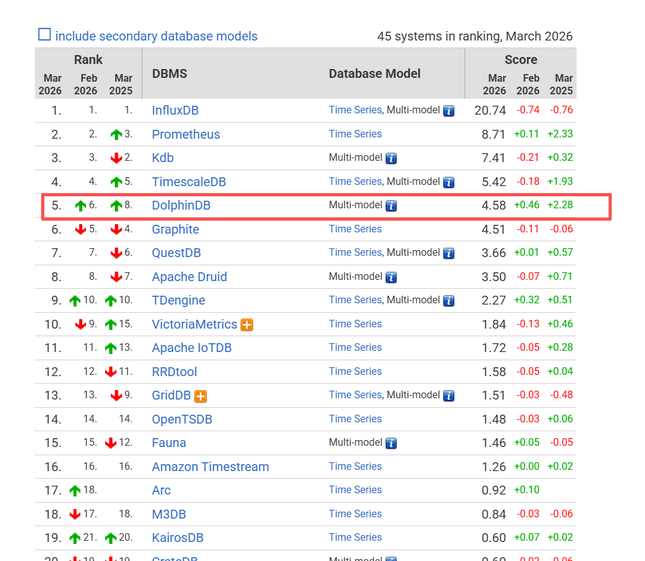Open Fauna link
Screen dimensions: 645x561
coord(169,443)
